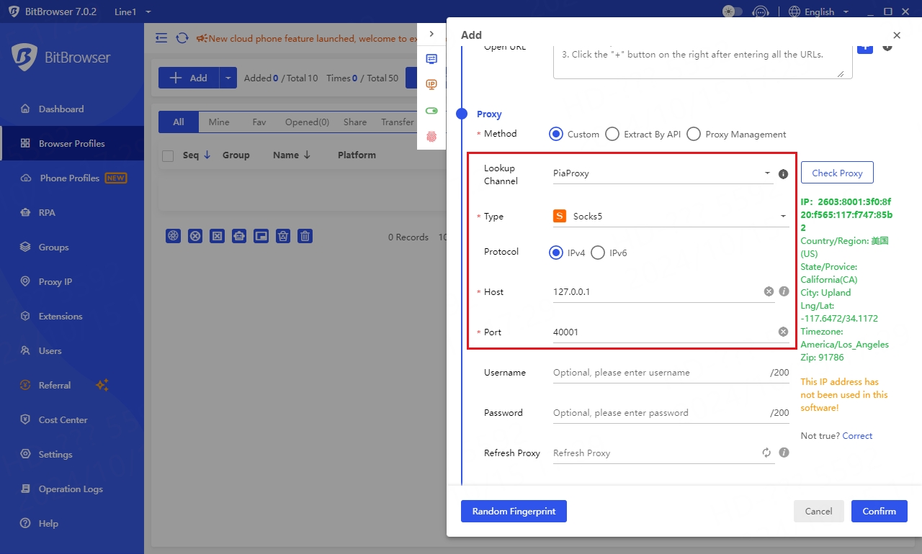Click the Correct link next to Not true?
The height and width of the screenshot is (554, 922).
pos(857,436)
